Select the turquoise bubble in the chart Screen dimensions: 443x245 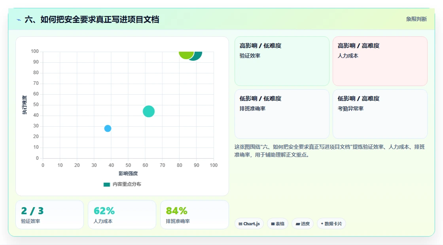149,111
